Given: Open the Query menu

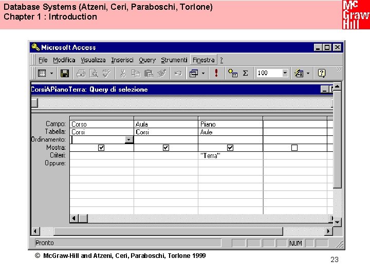Looking at the screenshot, I should (x=147, y=60).
